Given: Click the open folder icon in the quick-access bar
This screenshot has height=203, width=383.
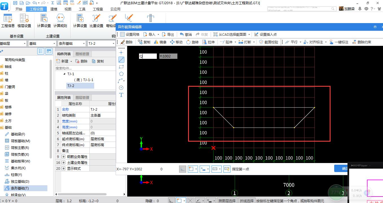Looking at the screenshot, I should 28,3.
